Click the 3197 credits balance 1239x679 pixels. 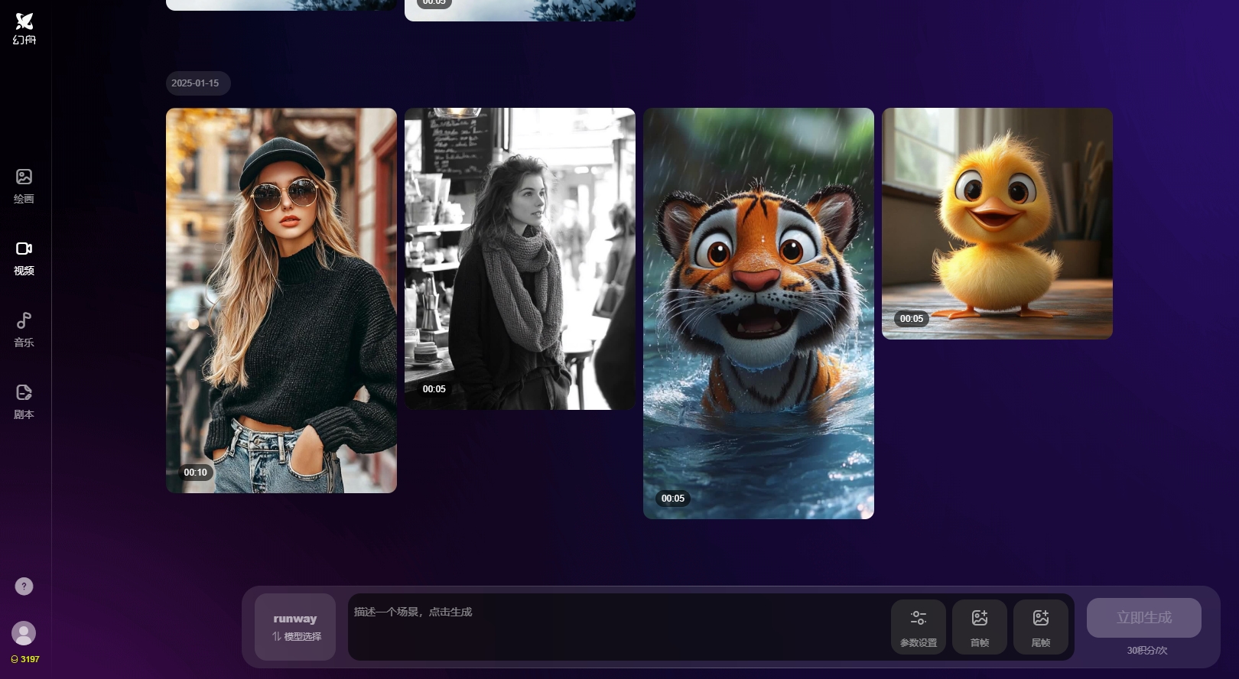click(25, 659)
